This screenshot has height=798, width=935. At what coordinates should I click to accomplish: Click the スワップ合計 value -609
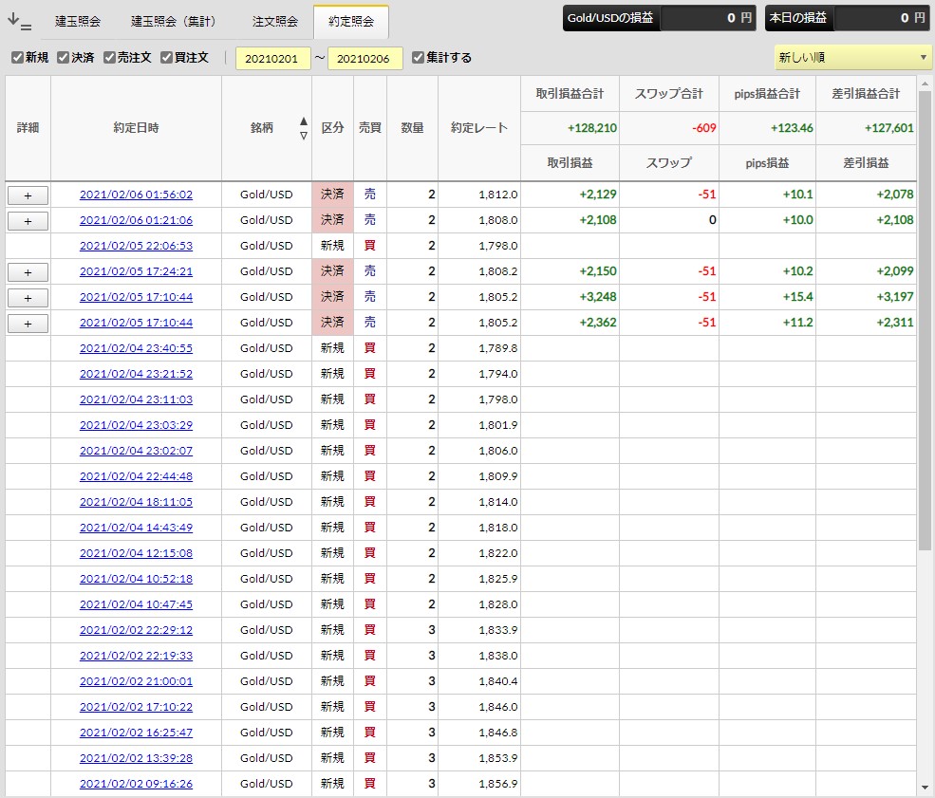[704, 128]
